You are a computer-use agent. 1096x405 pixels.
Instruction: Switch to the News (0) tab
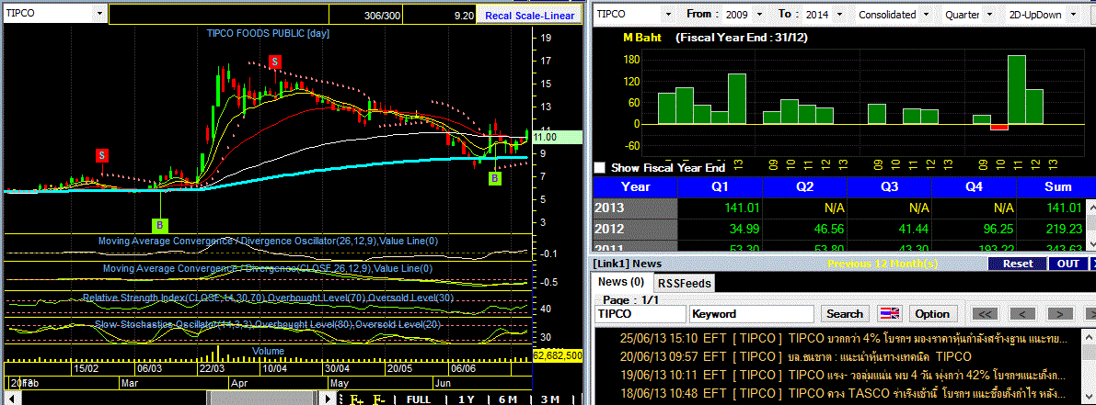point(621,282)
